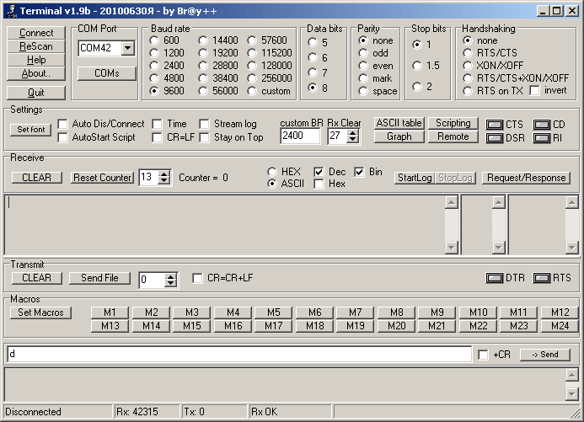The image size is (584, 422).
Task: Start logging with StartLog
Action: pyautogui.click(x=415, y=178)
